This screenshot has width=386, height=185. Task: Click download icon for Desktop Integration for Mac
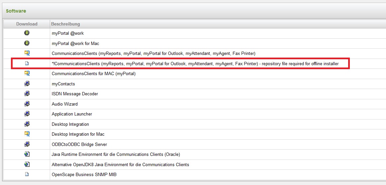27,134
